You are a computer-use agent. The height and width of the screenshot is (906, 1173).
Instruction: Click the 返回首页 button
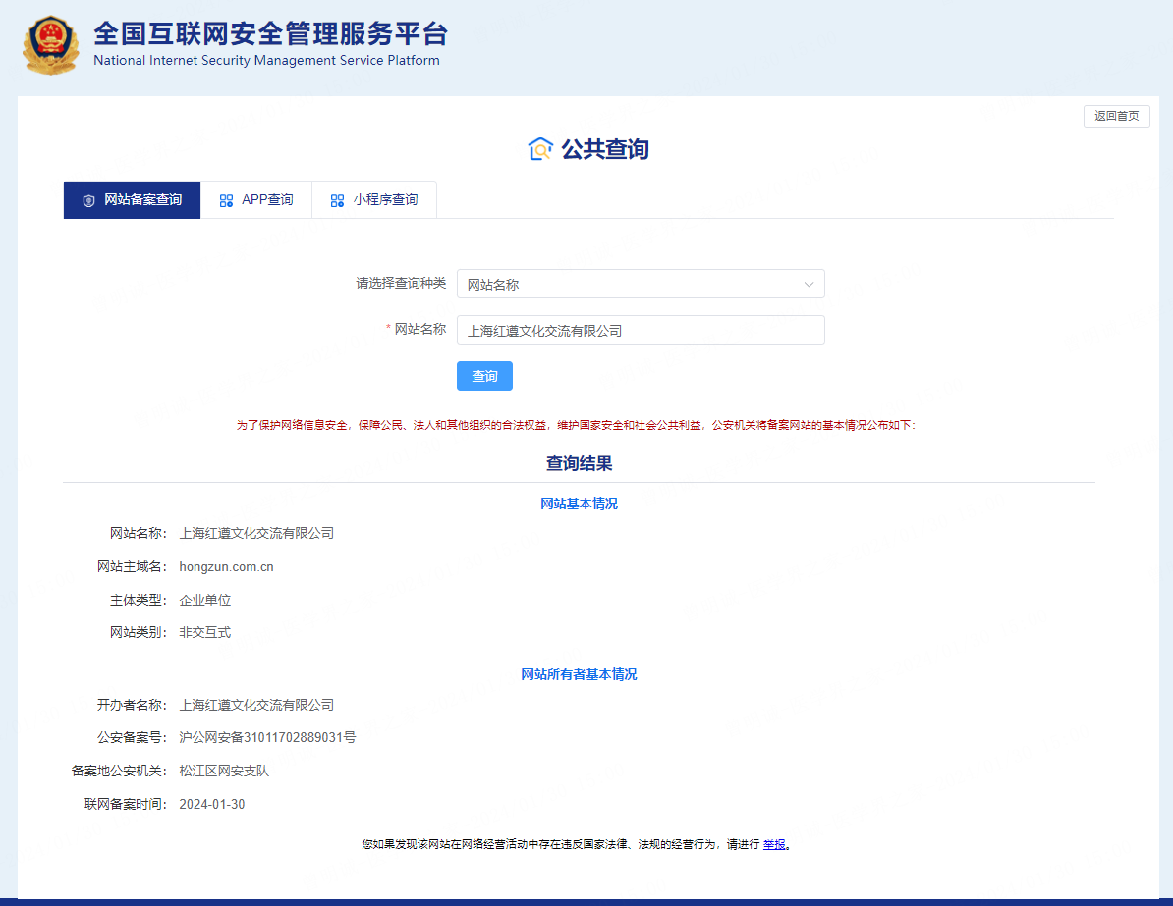[x=1116, y=116]
